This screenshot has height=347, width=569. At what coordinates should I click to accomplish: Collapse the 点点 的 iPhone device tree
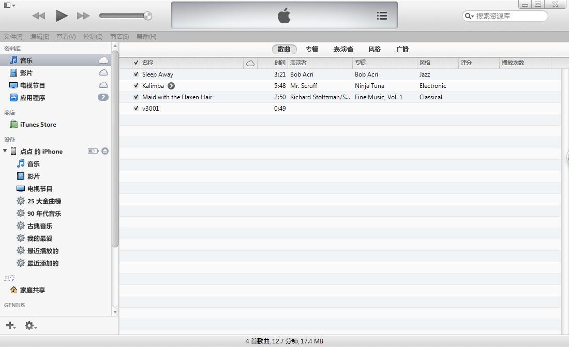[5, 151]
